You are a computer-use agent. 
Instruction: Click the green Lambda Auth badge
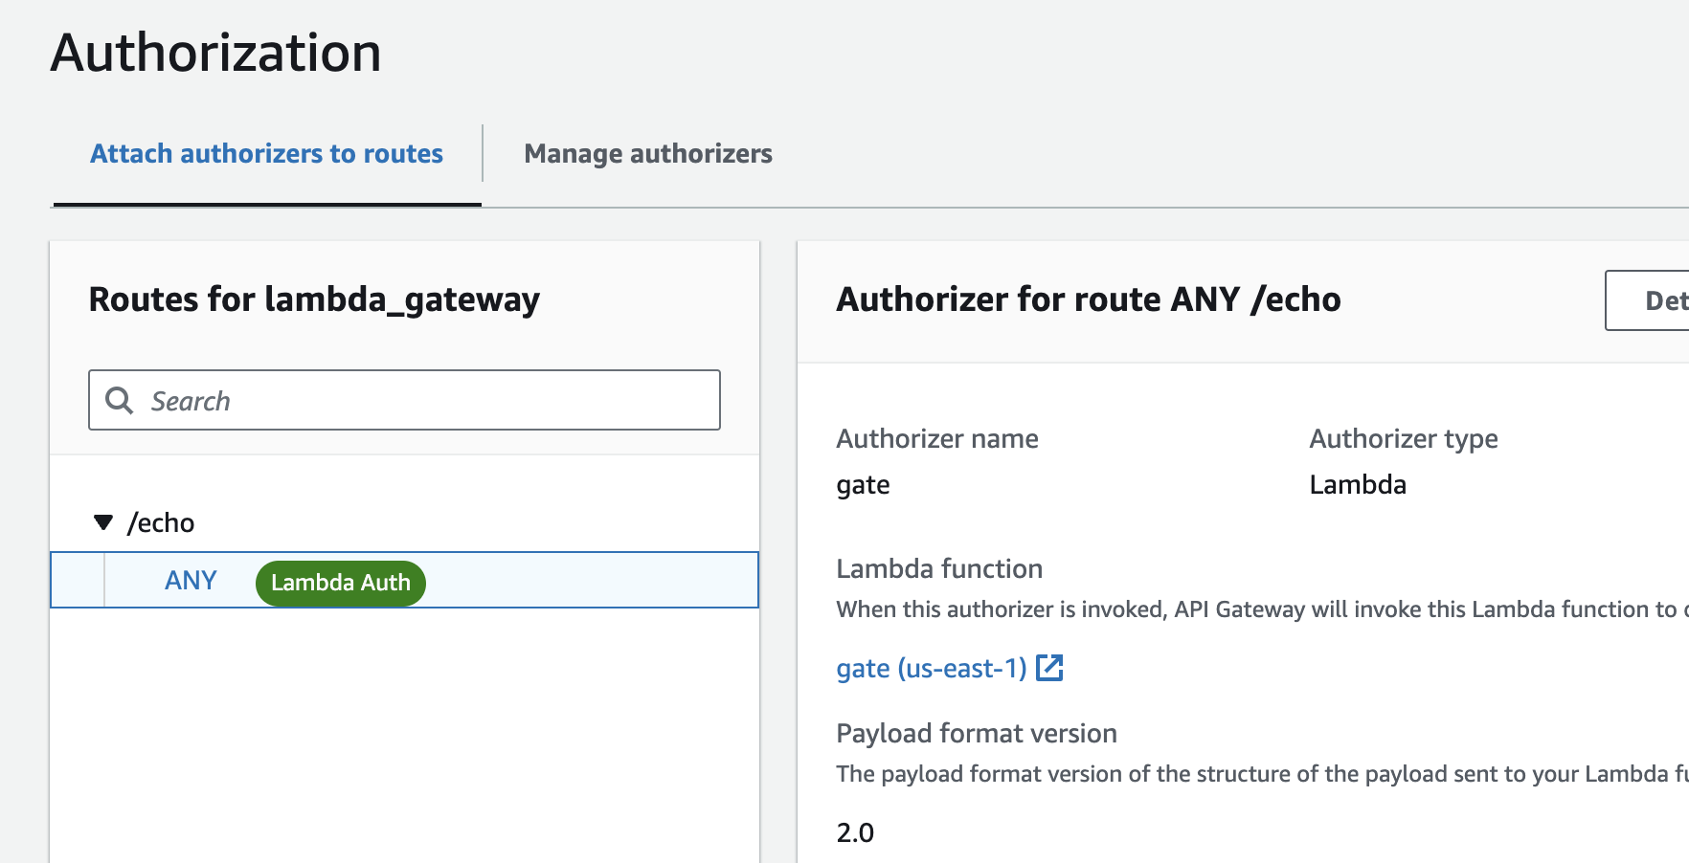pyautogui.click(x=340, y=583)
